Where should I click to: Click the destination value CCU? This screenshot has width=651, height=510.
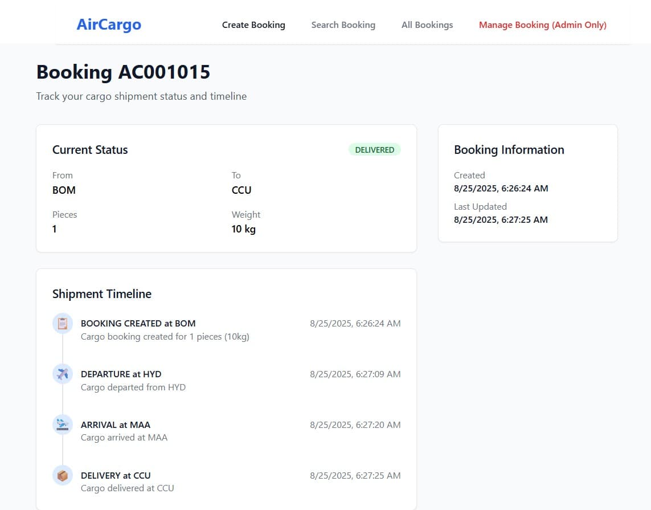241,190
